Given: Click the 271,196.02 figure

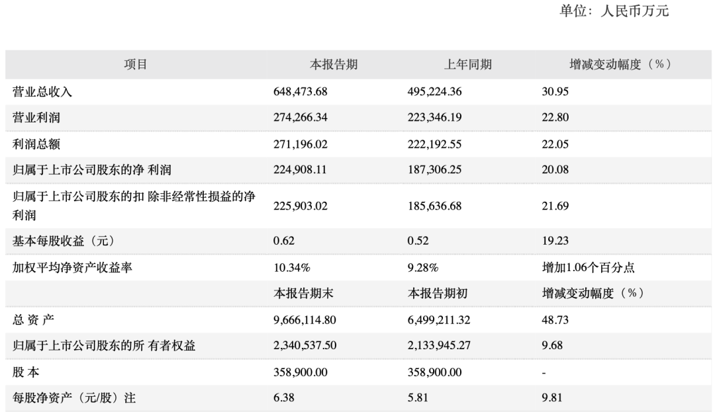Looking at the screenshot, I should [301, 144].
